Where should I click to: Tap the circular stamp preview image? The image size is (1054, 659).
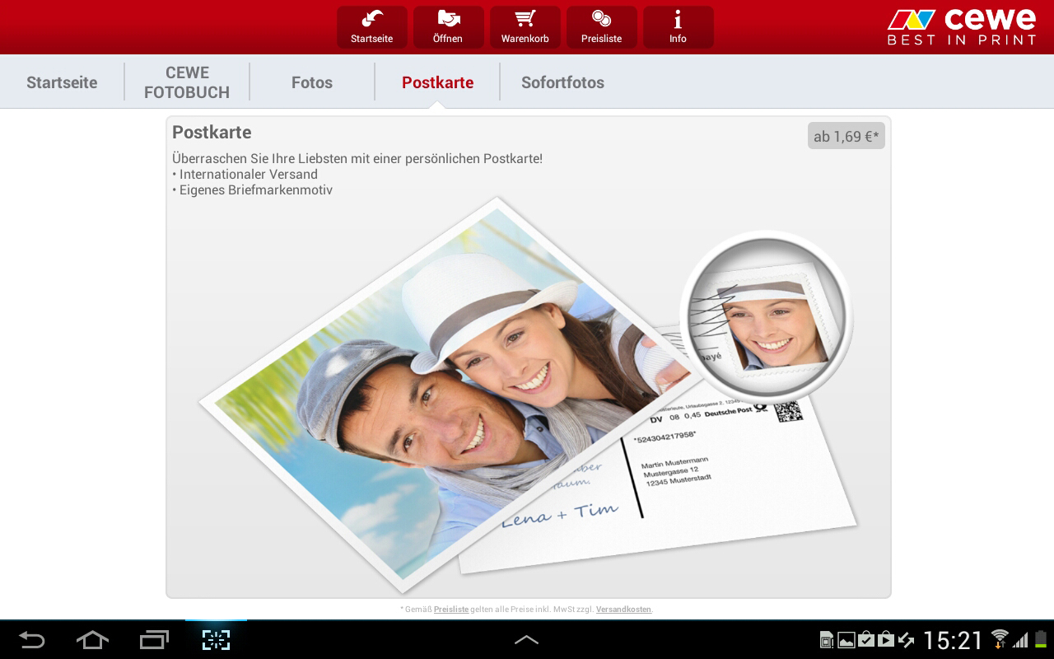766,317
